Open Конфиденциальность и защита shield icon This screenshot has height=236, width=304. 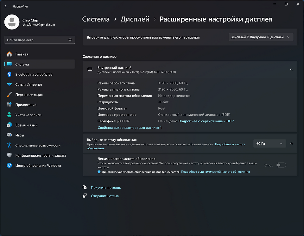click(9, 155)
